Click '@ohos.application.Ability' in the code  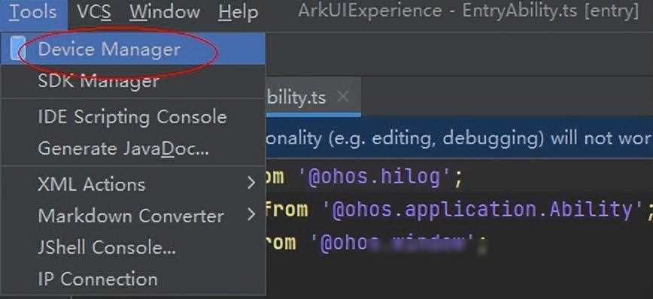tap(484, 210)
